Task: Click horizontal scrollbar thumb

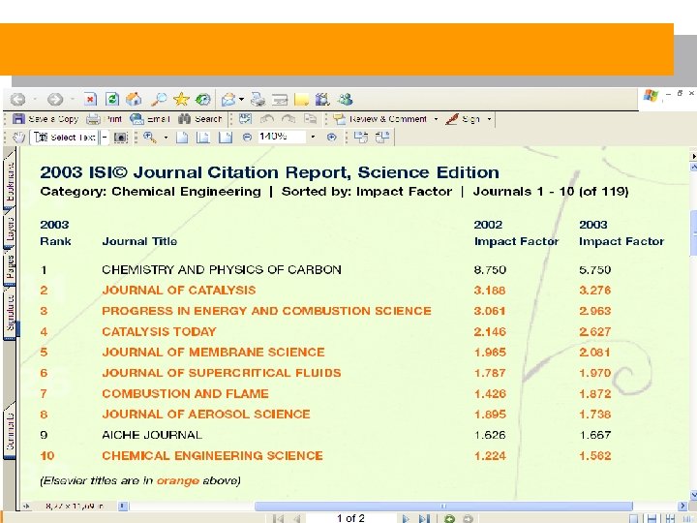Action: point(443,506)
